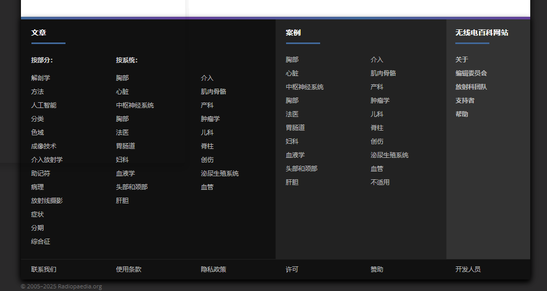This screenshot has height=291, width=547.
Task: Go to 人工智能 articles
Action: click(x=43, y=105)
